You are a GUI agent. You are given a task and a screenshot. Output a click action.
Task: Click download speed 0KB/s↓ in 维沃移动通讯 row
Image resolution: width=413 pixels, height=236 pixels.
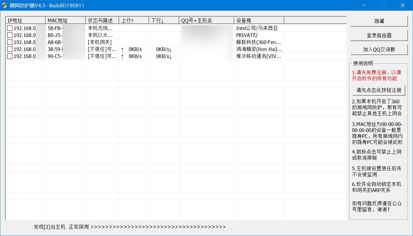(x=164, y=56)
